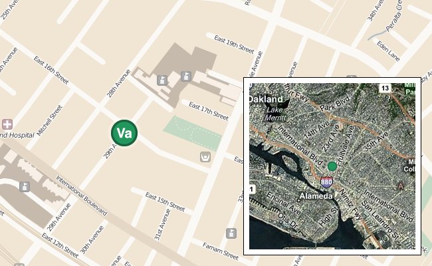
Task: Click the International Boulevard road label
Action: click(x=81, y=196)
